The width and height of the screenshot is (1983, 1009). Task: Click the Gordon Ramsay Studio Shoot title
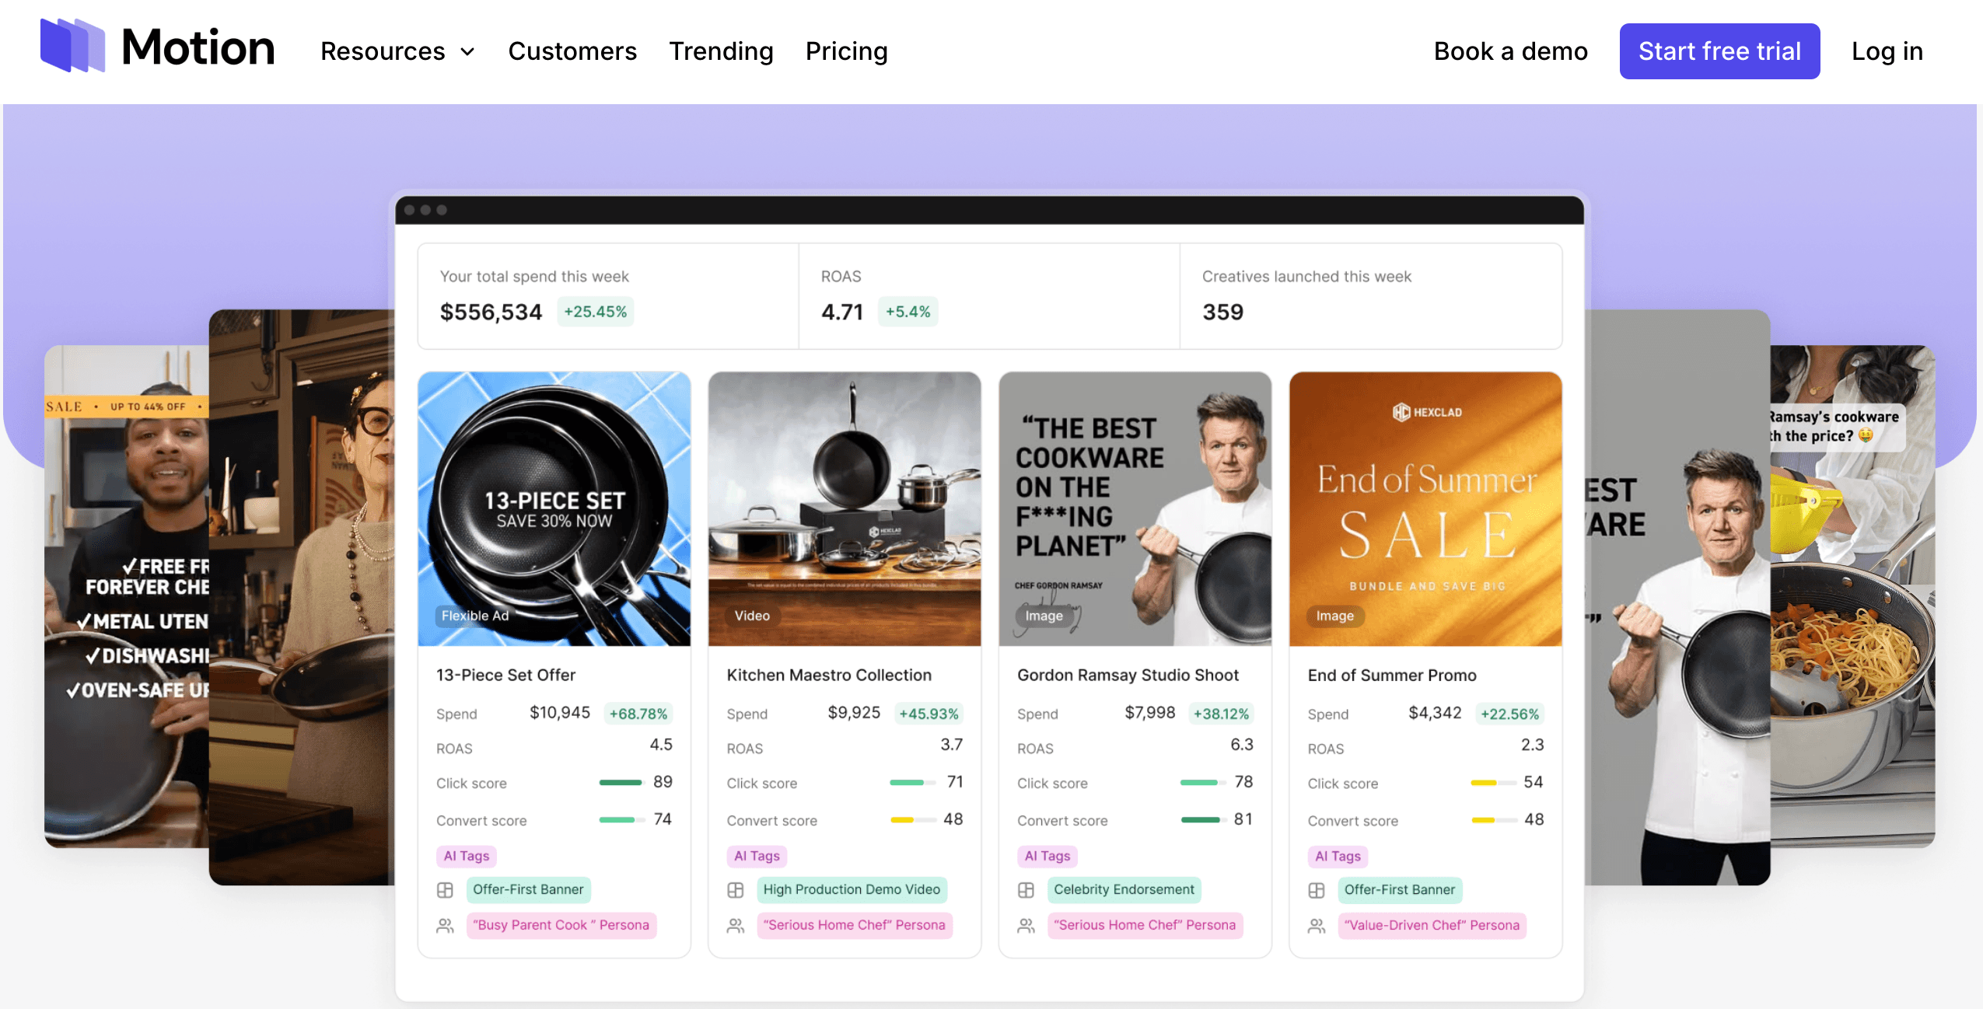pyautogui.click(x=1128, y=676)
